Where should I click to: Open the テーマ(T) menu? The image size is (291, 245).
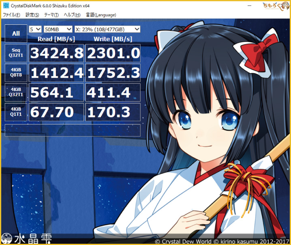point(51,15)
